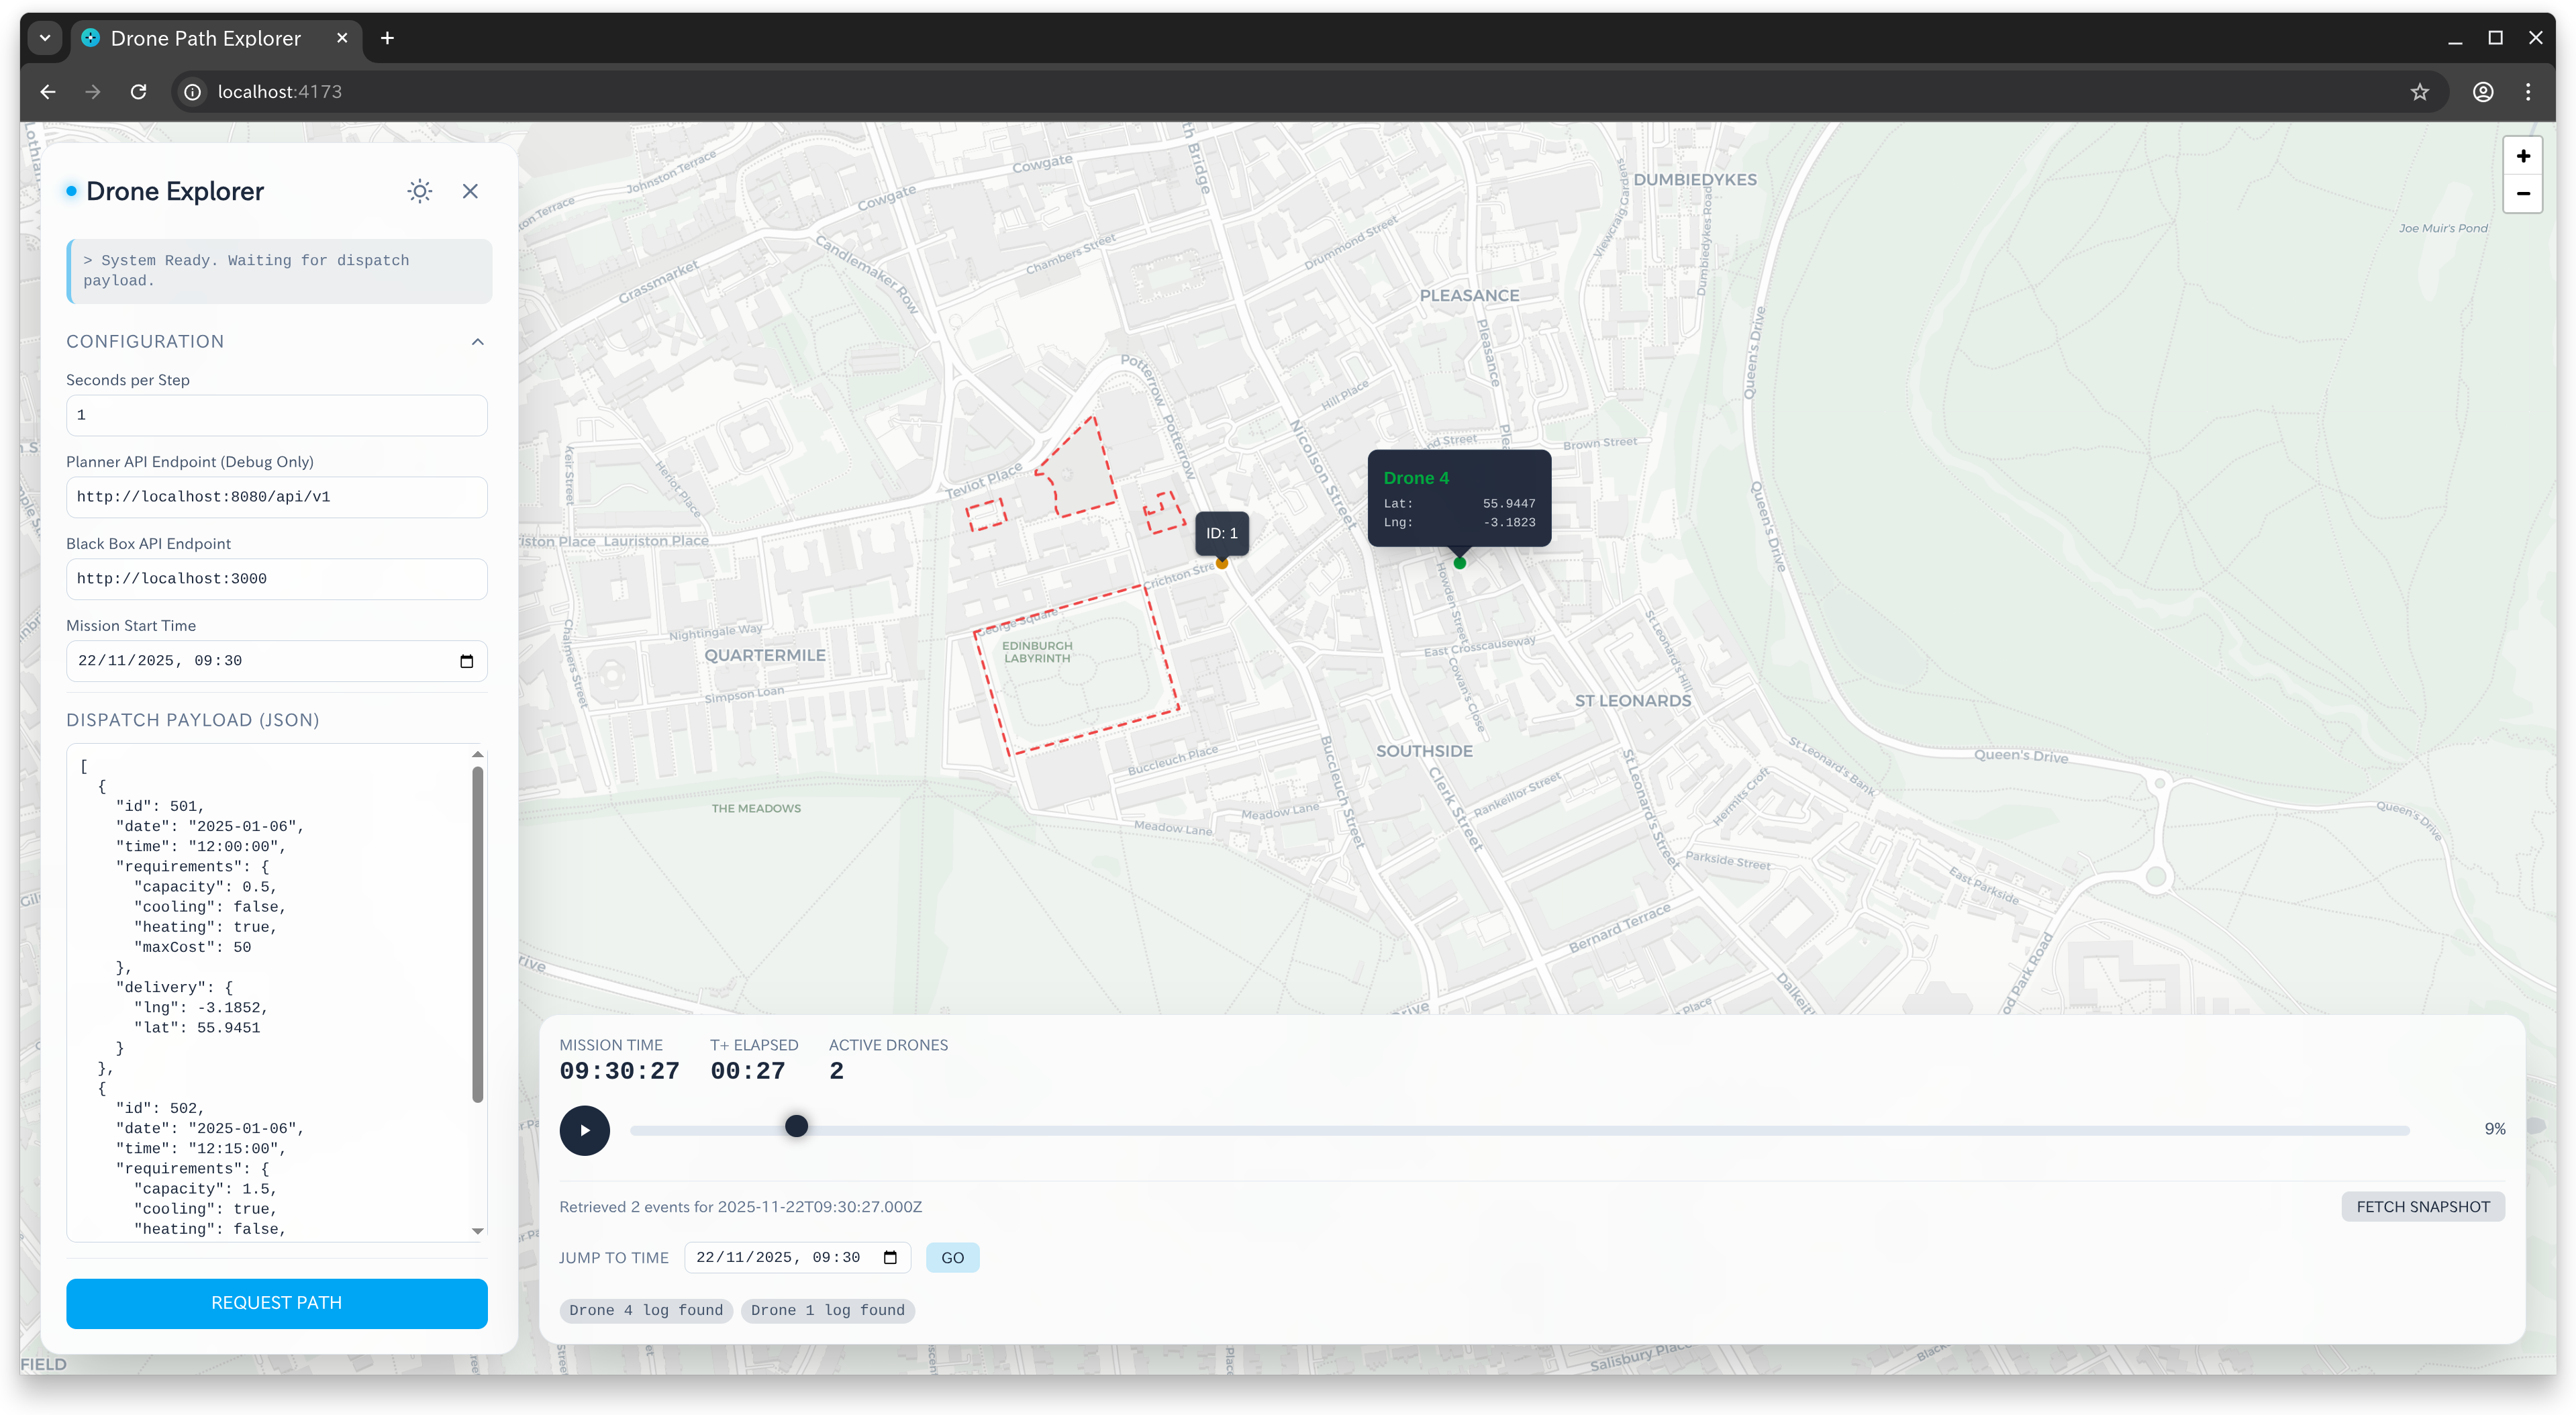The height and width of the screenshot is (1415, 2576).
Task: Open Mission Start Time calendar picker
Action: pyautogui.click(x=466, y=661)
